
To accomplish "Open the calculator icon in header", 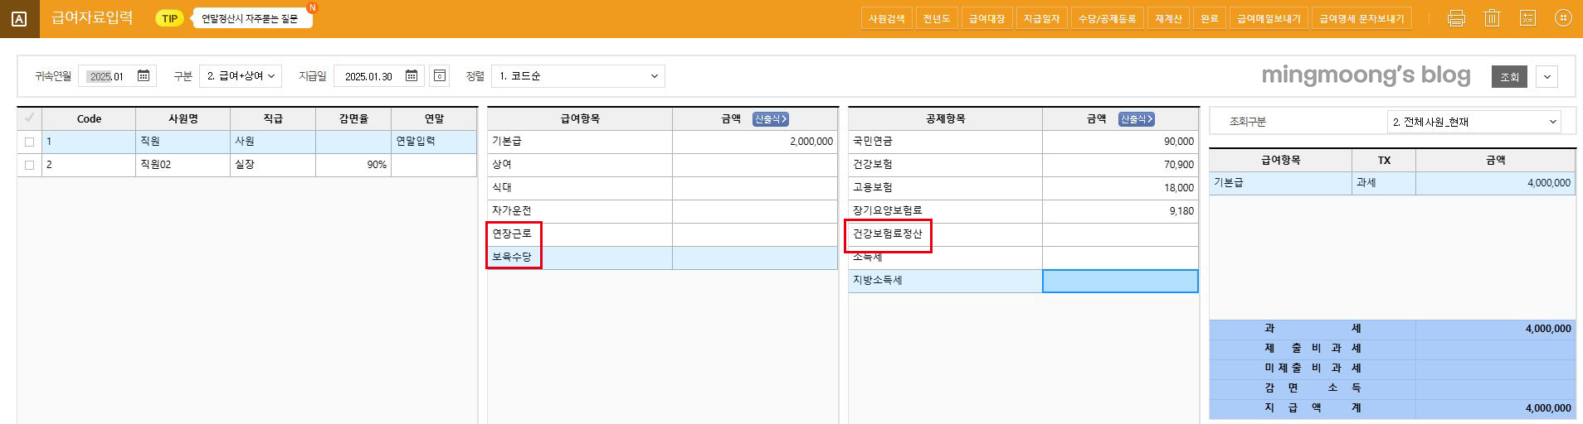I will pos(1527,18).
